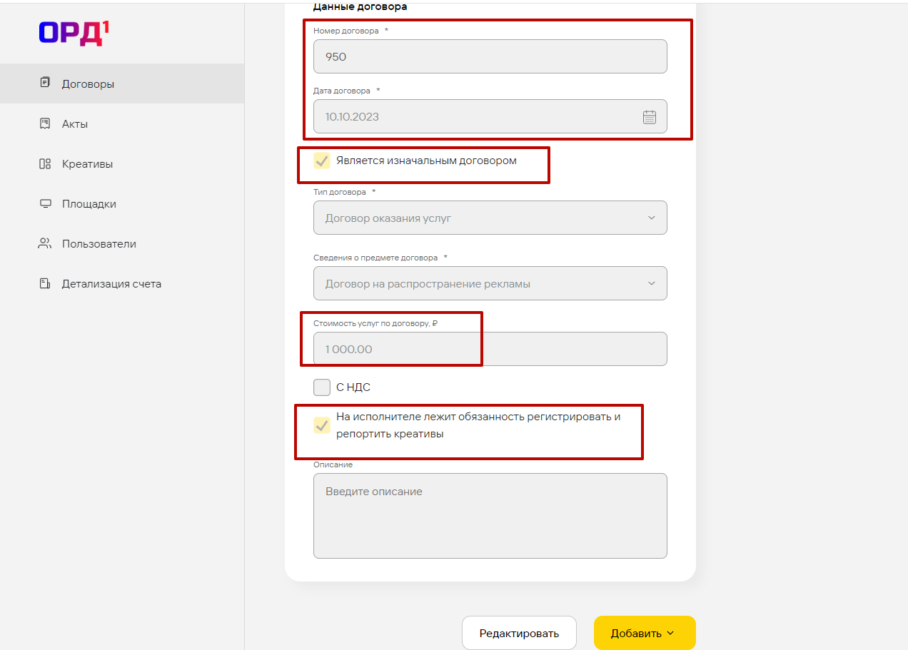The image size is (908, 650).
Task: Open the calendar icon in date field
Action: [649, 117]
